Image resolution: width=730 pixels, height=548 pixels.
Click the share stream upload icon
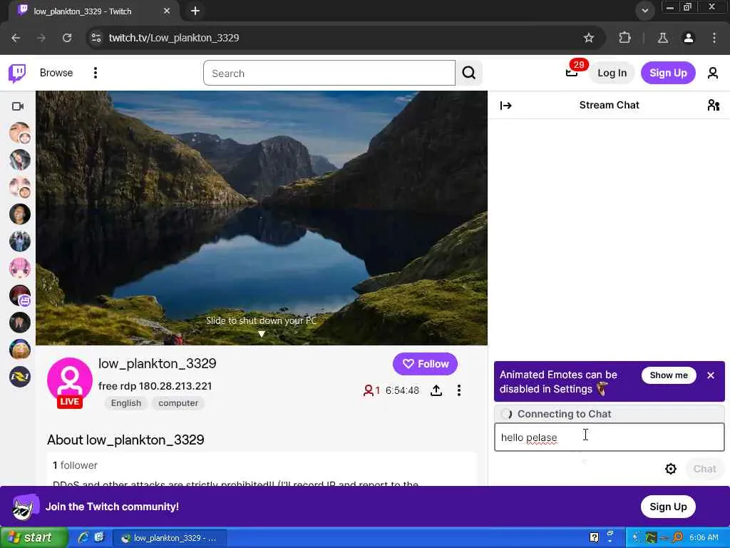(436, 390)
